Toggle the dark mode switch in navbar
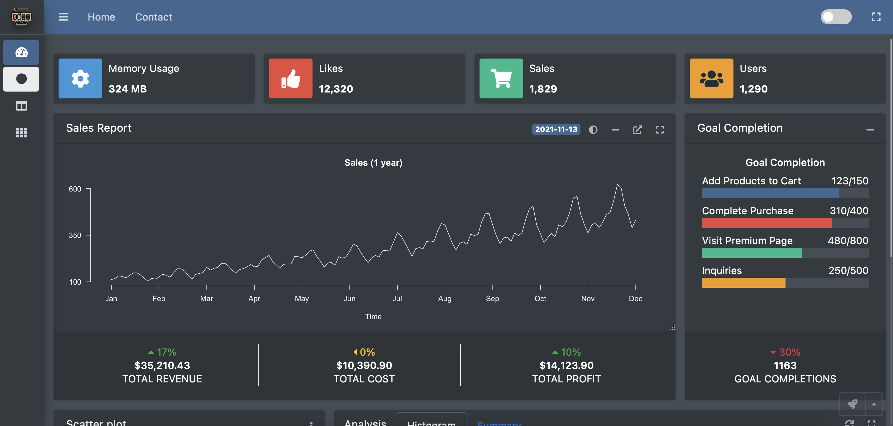 (x=836, y=17)
